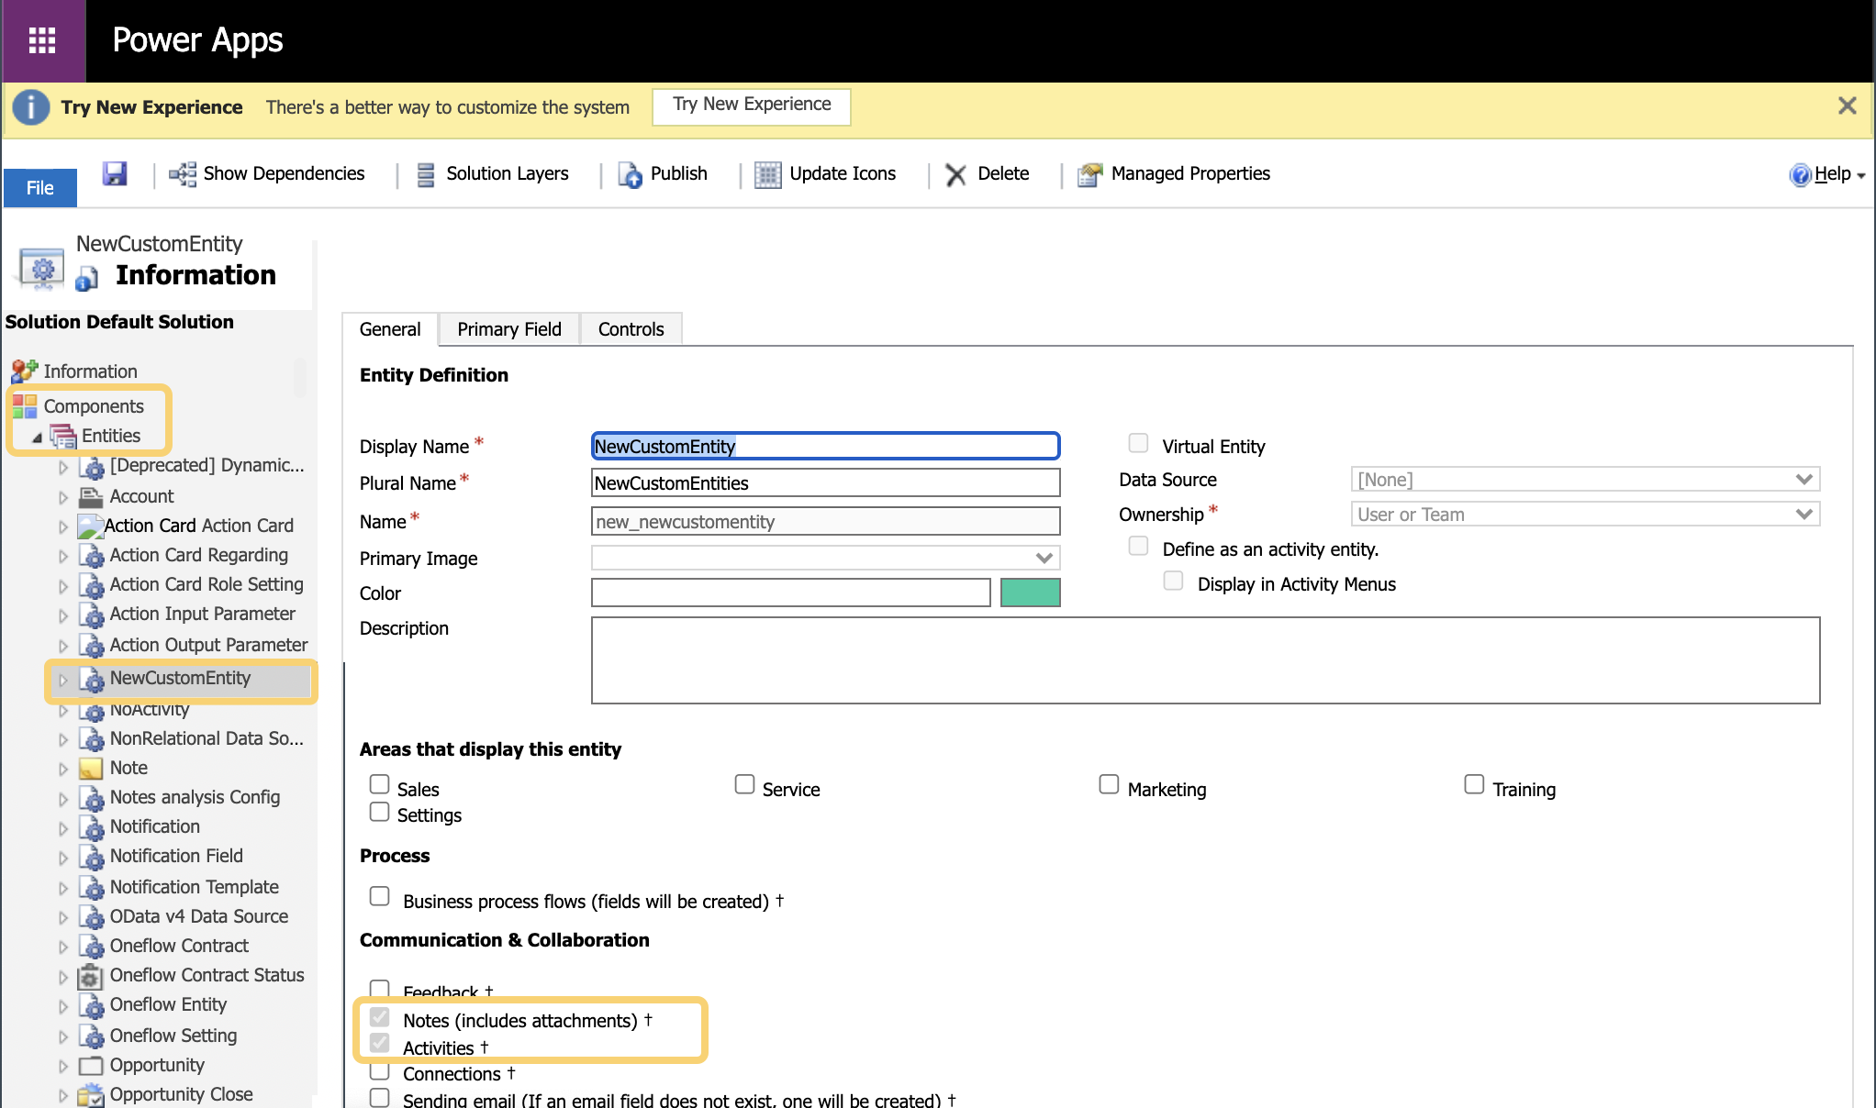Click the Show Dependencies icon

tap(183, 174)
